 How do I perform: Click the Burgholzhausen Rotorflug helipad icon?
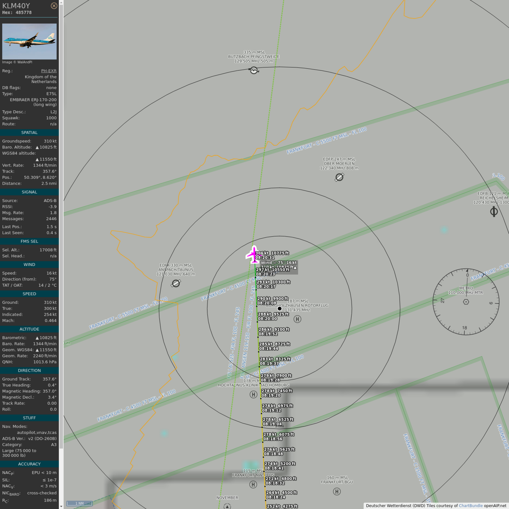(297, 319)
